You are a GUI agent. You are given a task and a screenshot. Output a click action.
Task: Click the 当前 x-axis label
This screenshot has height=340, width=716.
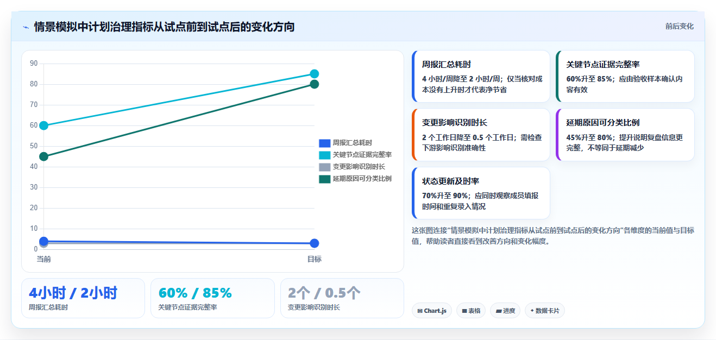pos(44,259)
